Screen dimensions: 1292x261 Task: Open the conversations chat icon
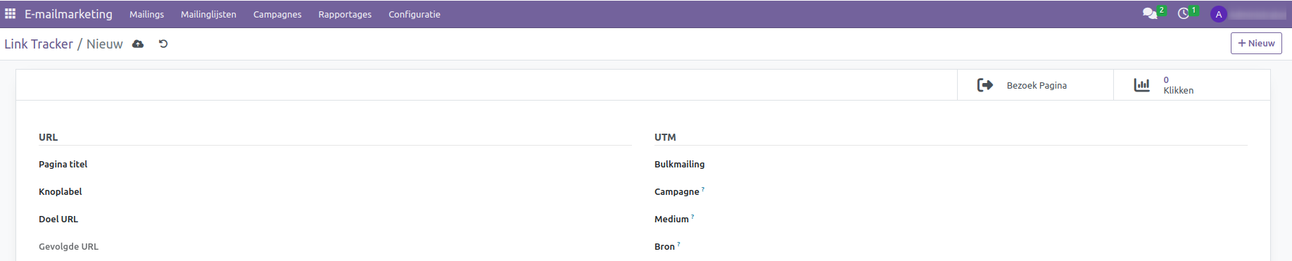[x=1150, y=13]
